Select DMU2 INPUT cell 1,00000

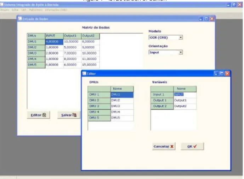click(x=54, y=48)
